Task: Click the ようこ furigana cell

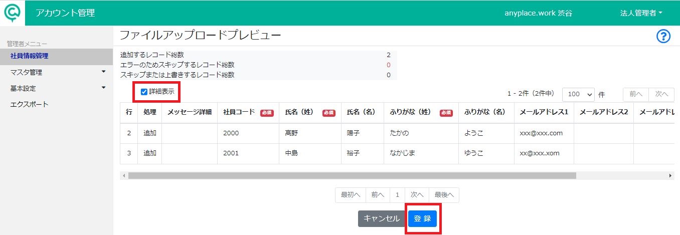Action: [486, 133]
